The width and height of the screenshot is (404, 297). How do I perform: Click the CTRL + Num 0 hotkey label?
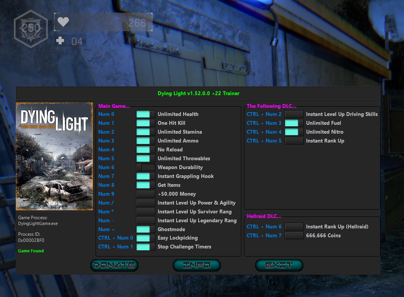click(115, 238)
